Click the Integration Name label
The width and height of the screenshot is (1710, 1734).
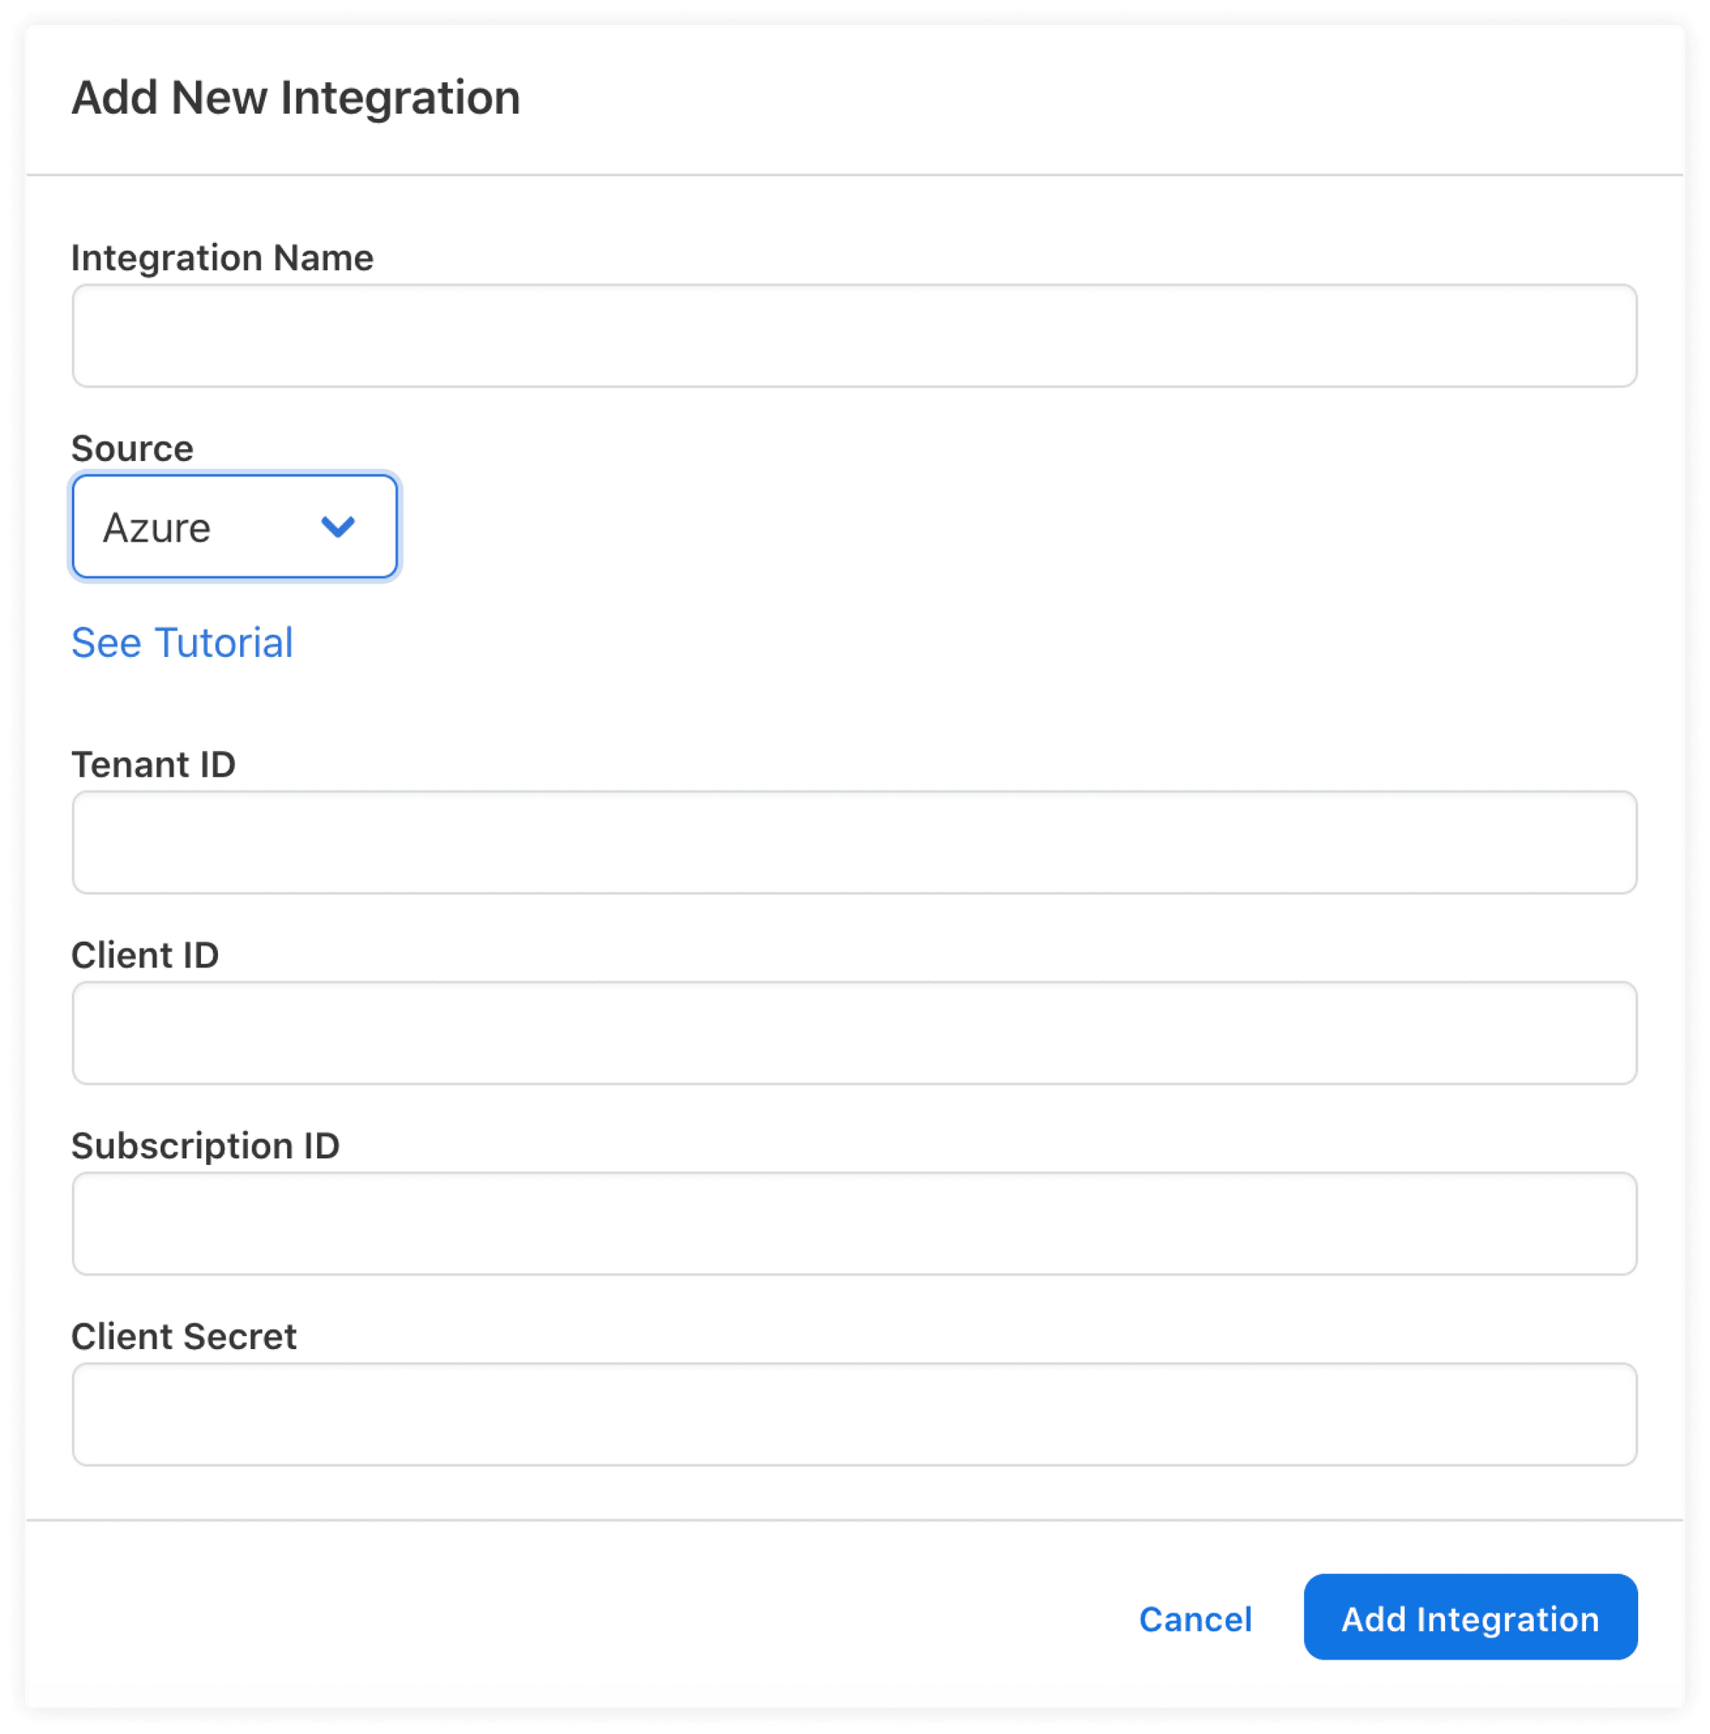pos(222,257)
